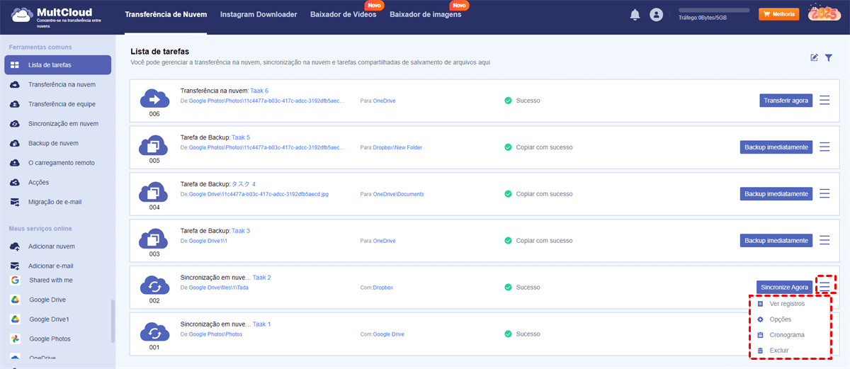Click the Taak 5 backup cloud icon
This screenshot has height=369, width=850.
point(154,144)
